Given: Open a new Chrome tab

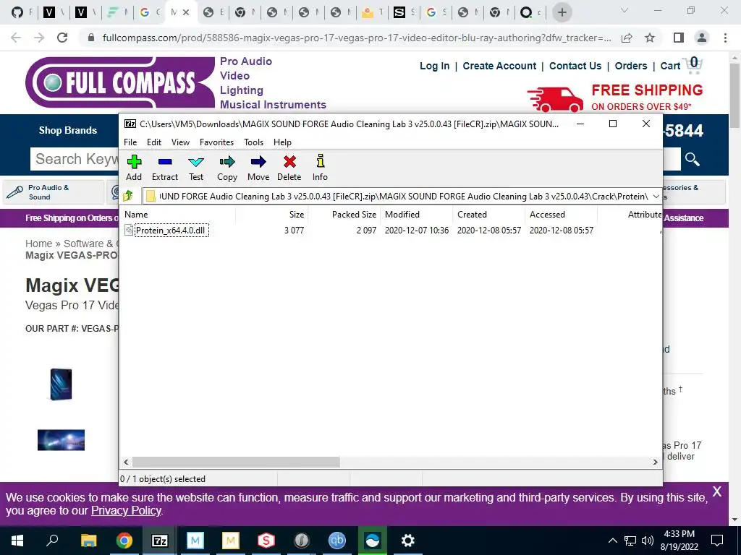Looking at the screenshot, I should [562, 12].
